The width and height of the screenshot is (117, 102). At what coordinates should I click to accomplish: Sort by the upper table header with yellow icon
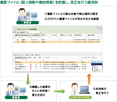tap(36, 35)
